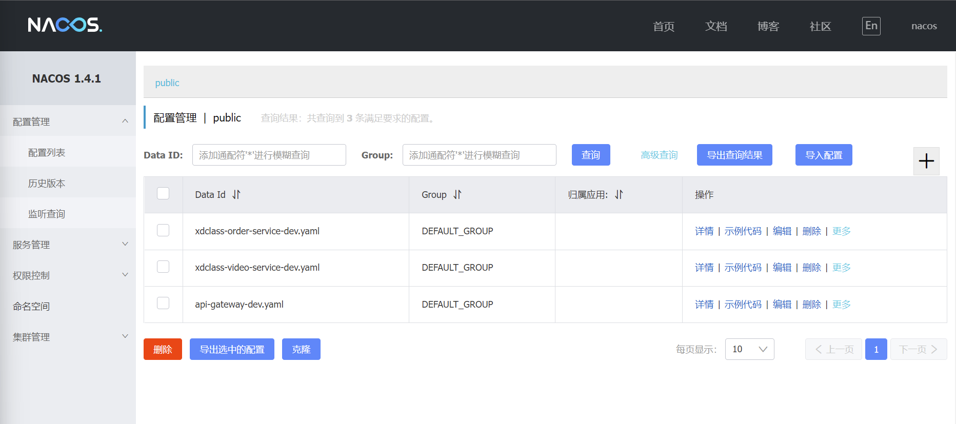View 详情 of xdclass-video-service-dev.yaml
956x424 pixels.
point(704,268)
